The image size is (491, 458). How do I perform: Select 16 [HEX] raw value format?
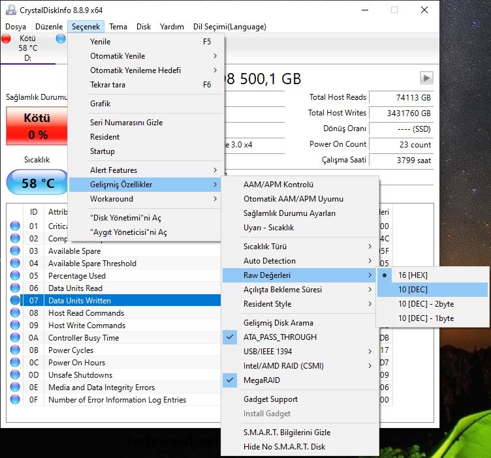[x=432, y=275]
